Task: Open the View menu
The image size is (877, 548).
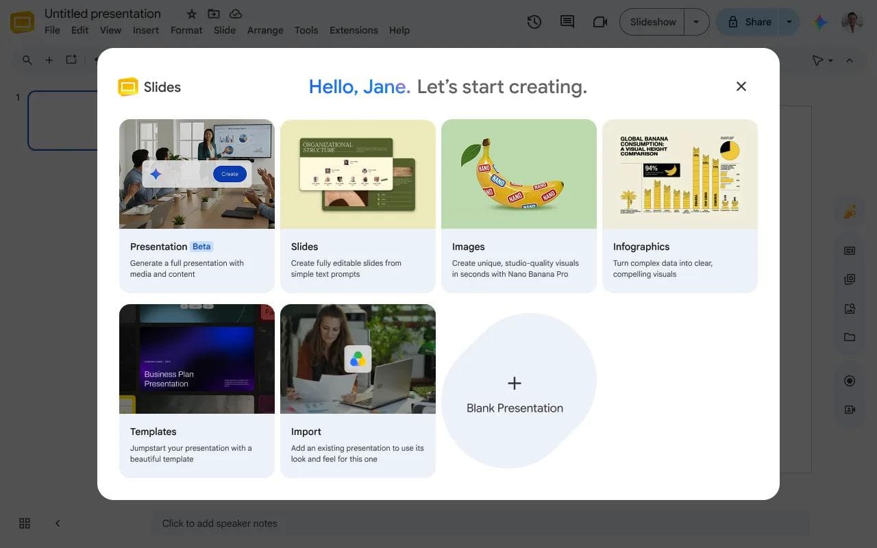Action: click(110, 30)
